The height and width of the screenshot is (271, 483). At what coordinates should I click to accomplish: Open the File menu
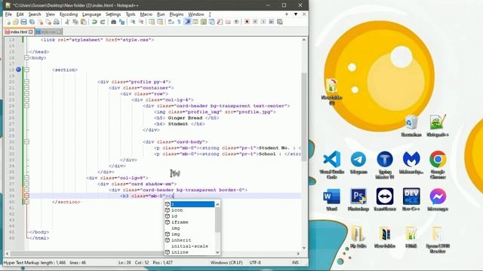click(x=8, y=14)
